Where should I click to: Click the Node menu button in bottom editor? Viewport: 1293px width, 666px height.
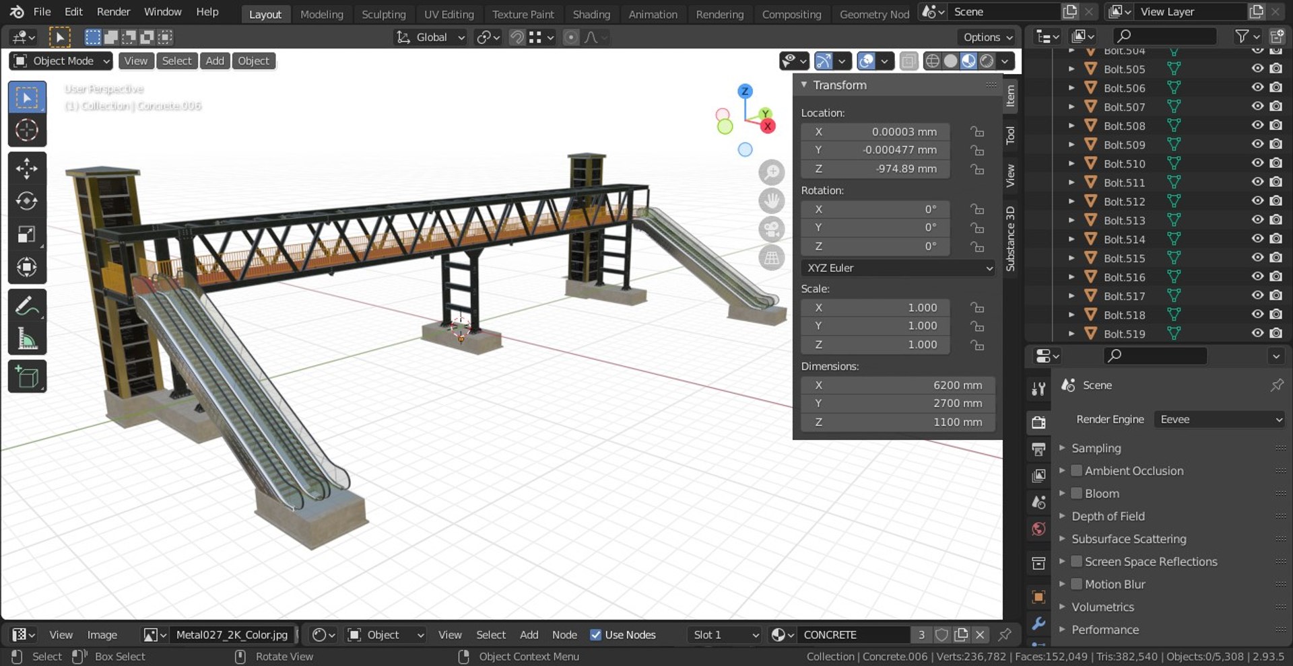coord(564,634)
